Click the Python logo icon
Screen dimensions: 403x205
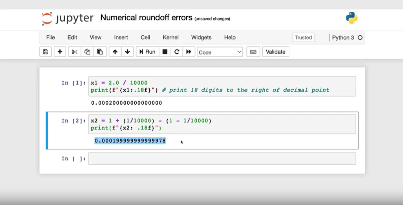click(x=352, y=18)
